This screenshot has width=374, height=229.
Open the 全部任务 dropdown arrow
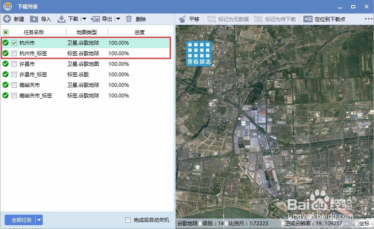[39, 220]
